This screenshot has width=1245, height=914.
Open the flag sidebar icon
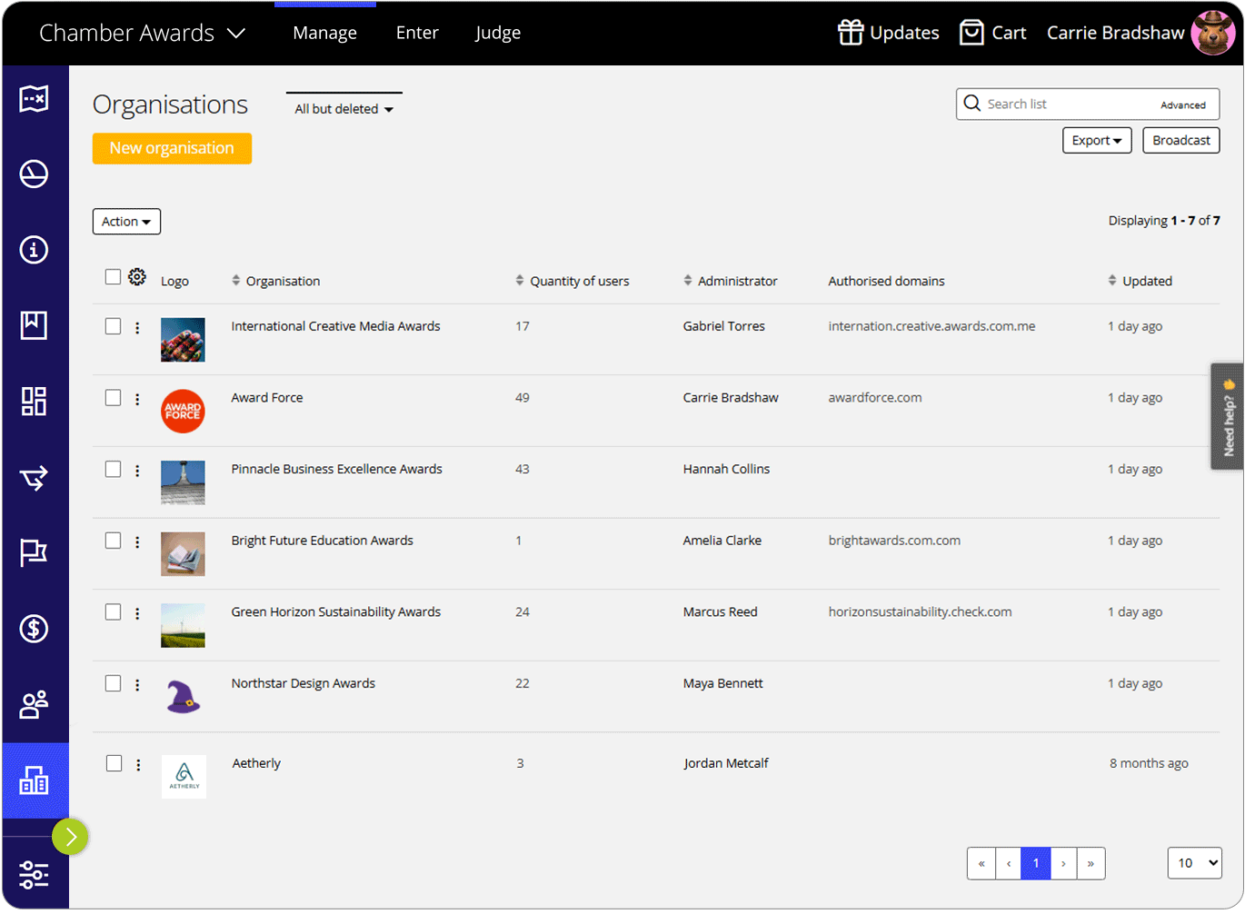coord(35,552)
